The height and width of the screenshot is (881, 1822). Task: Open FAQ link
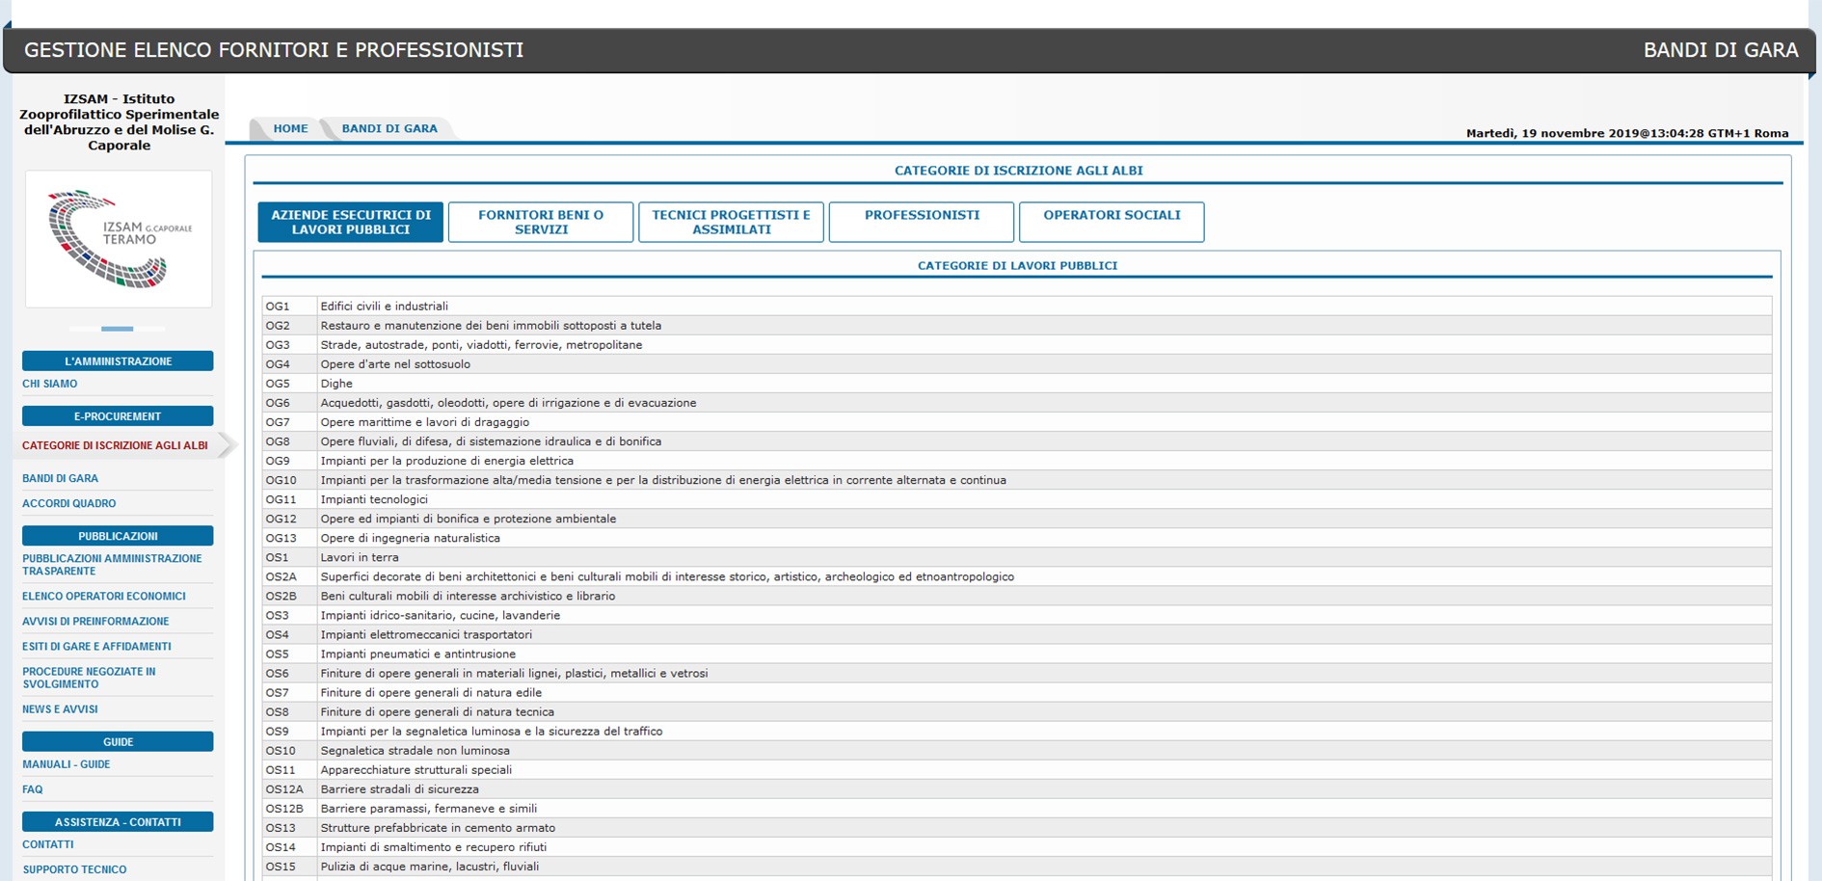(33, 789)
